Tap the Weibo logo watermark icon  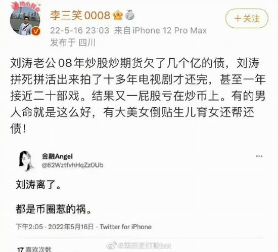[111, 245]
